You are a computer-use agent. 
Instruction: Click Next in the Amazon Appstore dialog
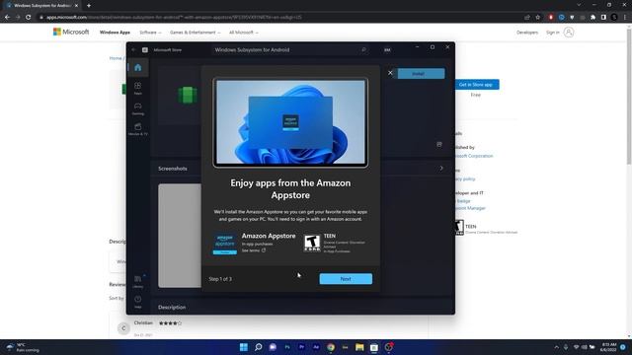tap(346, 278)
